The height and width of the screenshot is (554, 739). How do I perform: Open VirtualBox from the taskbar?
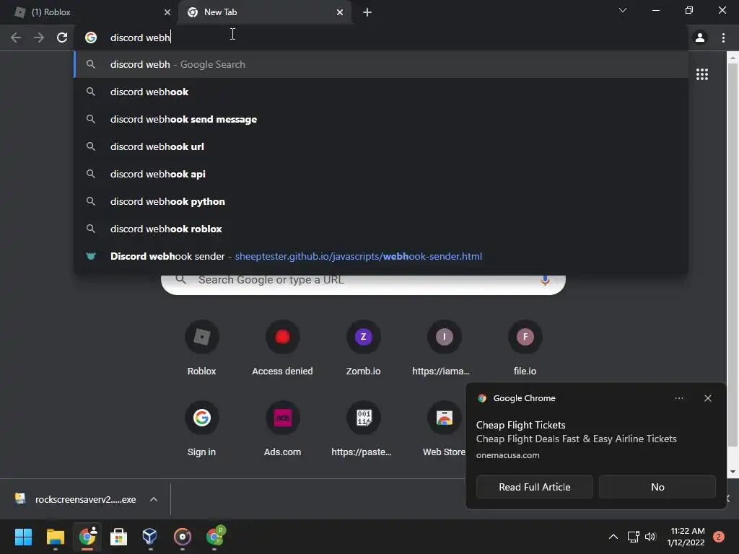pyautogui.click(x=150, y=537)
